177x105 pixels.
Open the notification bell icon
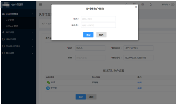[151, 5]
